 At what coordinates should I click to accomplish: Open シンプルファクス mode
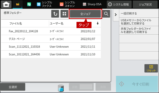point(44,4)
